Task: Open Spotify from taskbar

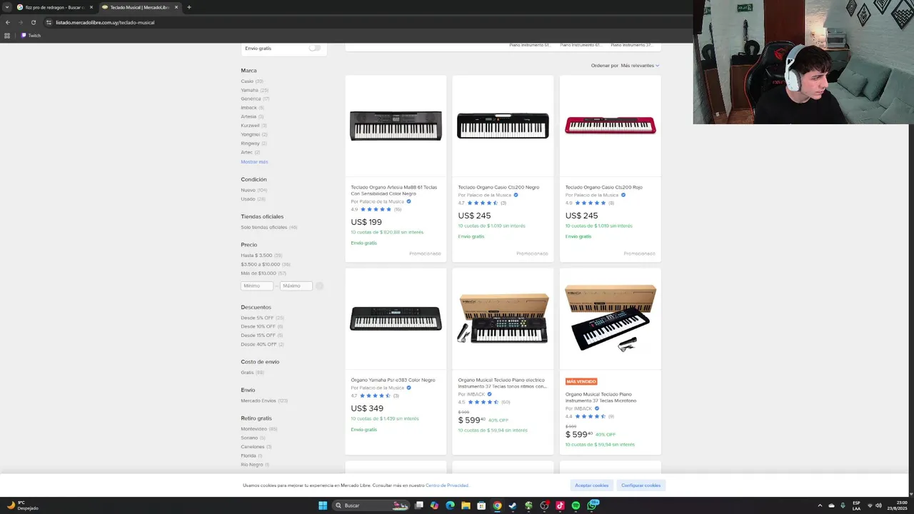Action: point(576,505)
